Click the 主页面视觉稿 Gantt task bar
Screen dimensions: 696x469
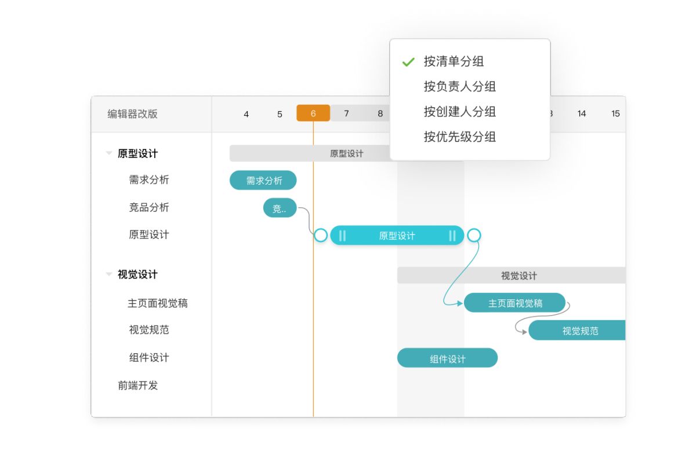[x=514, y=303]
